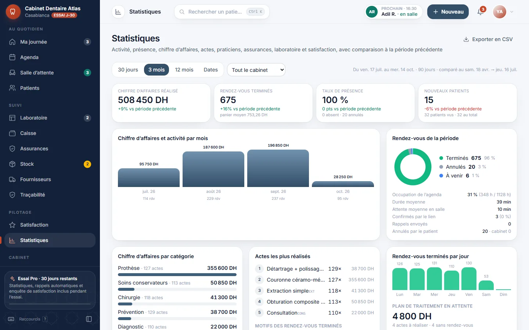The height and width of the screenshot is (330, 529).
Task: Click the Obturation composite row
Action: click(314, 302)
